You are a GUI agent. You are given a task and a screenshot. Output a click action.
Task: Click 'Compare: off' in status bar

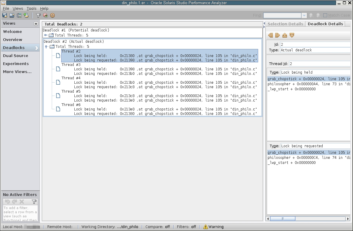tap(158, 227)
